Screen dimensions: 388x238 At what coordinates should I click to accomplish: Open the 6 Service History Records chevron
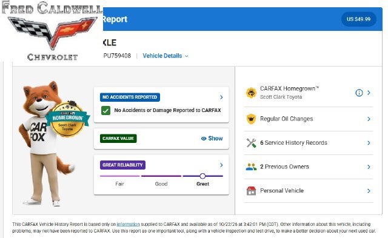pos(369,143)
